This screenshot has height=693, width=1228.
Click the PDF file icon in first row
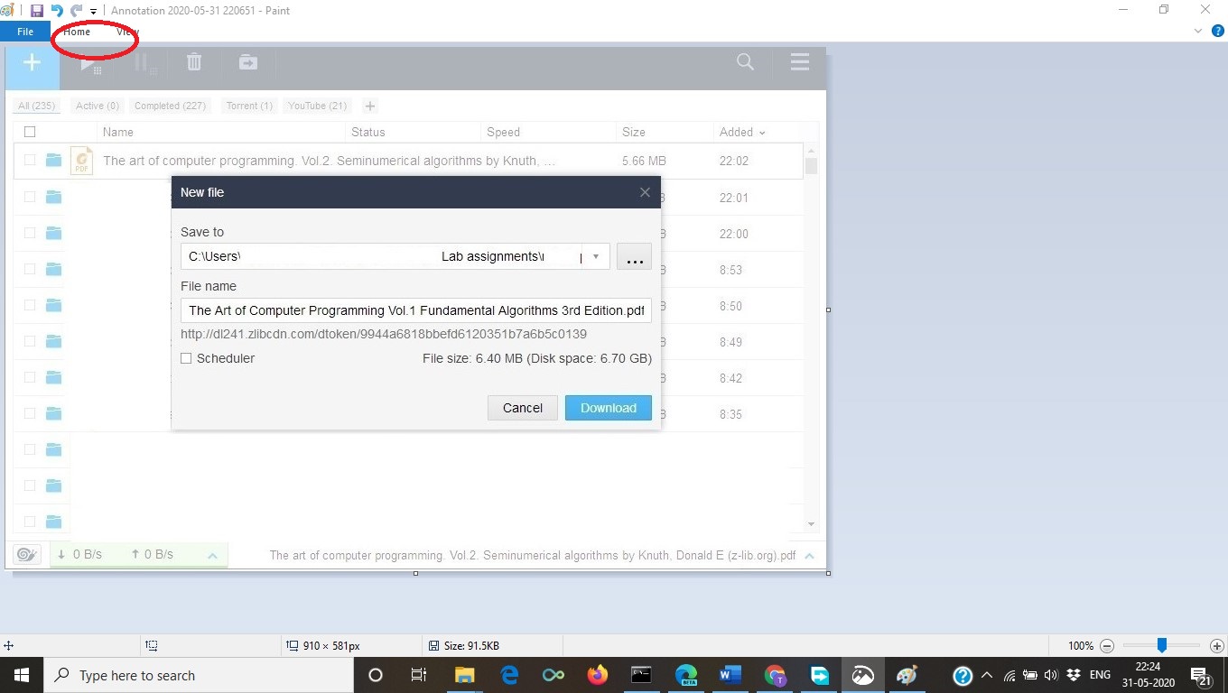tap(82, 161)
